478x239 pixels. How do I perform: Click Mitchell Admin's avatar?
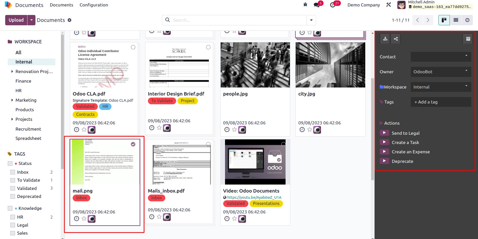[401, 5]
